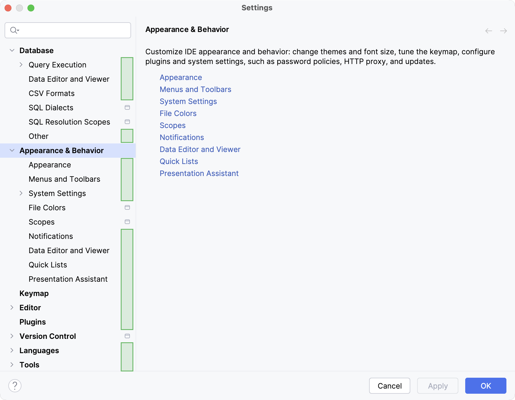Viewport: 515px width, 400px height.
Task: Open the help question mark button
Action: click(15, 386)
